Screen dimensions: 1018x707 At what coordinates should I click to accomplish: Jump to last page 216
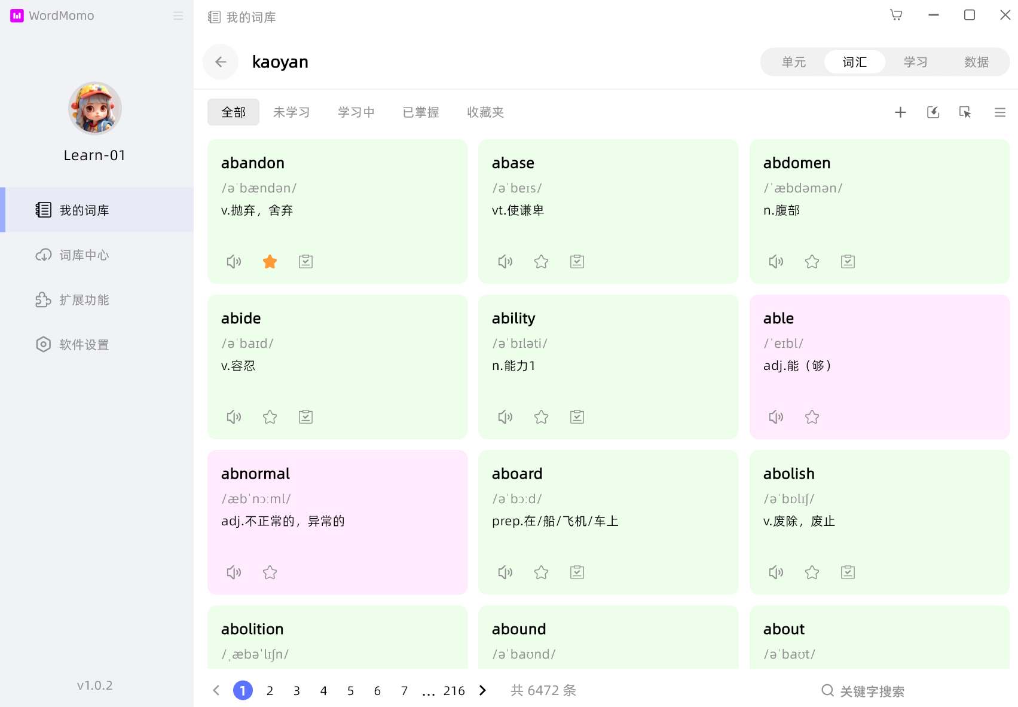(x=454, y=691)
